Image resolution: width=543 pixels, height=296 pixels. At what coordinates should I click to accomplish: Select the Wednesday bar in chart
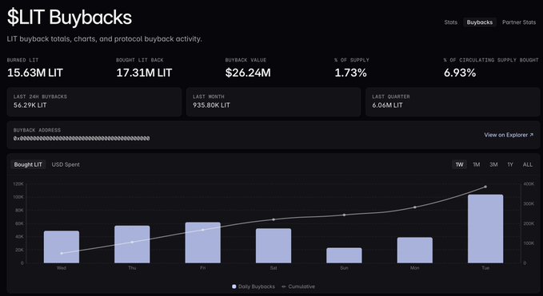[x=62, y=247]
